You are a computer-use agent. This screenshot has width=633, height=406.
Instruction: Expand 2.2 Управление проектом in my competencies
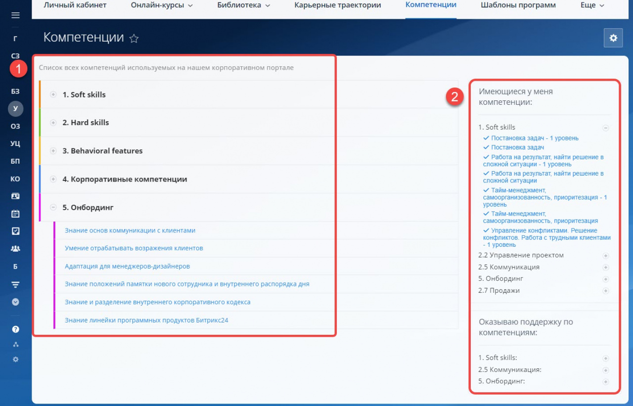coord(606,256)
